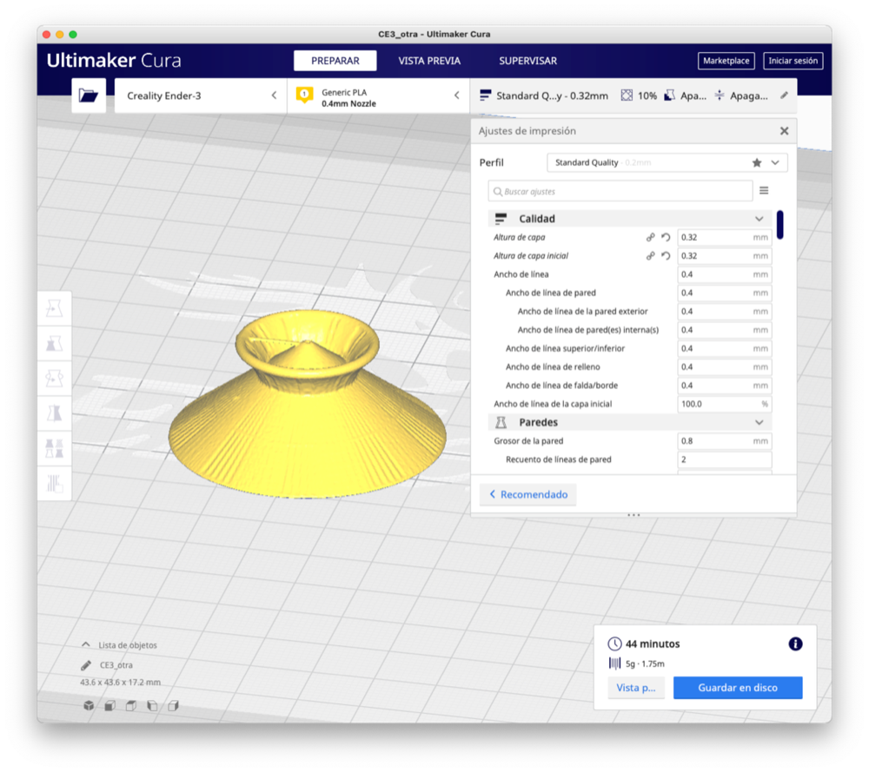Click the Altura de capa inicial value field

click(x=725, y=256)
